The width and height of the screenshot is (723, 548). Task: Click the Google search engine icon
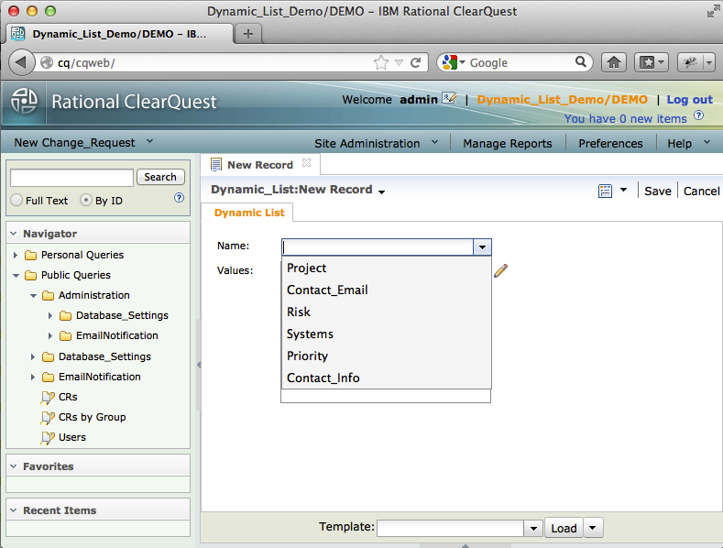point(450,62)
